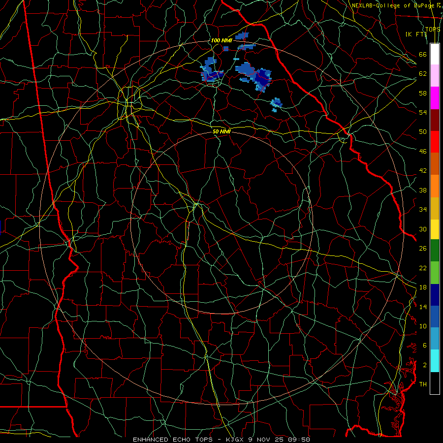Click the 58 scale label
Viewport: 443px width, 443px height.
click(423, 93)
